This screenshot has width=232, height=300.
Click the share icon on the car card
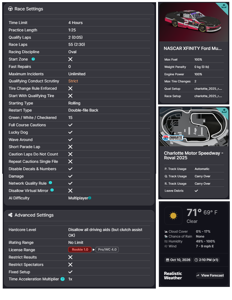tap(224, 6)
